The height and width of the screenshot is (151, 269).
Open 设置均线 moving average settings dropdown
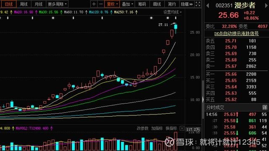[x=172, y=12]
